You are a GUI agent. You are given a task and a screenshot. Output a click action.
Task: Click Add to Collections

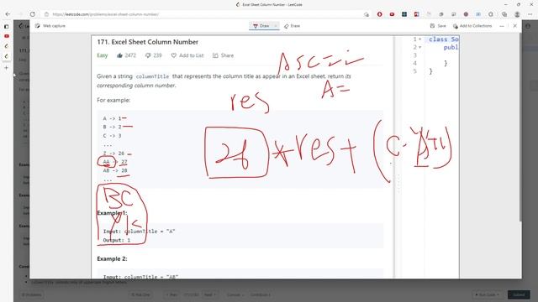pos(472,26)
